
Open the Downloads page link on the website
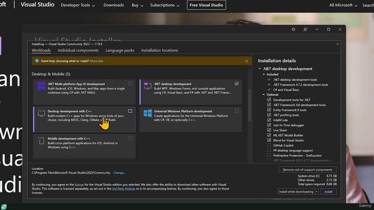[x=113, y=5]
